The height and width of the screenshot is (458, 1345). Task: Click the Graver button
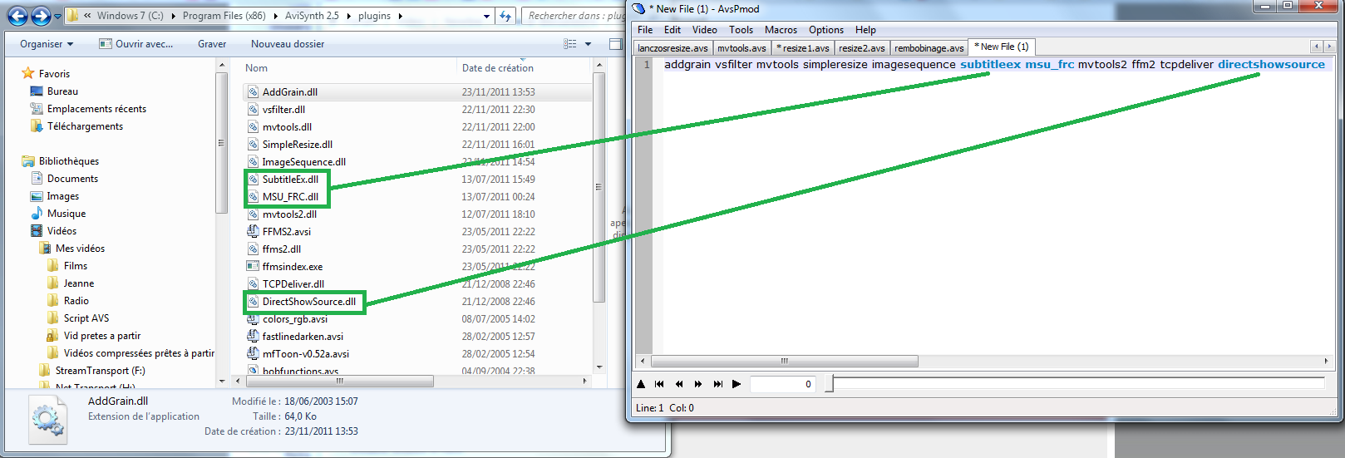212,44
